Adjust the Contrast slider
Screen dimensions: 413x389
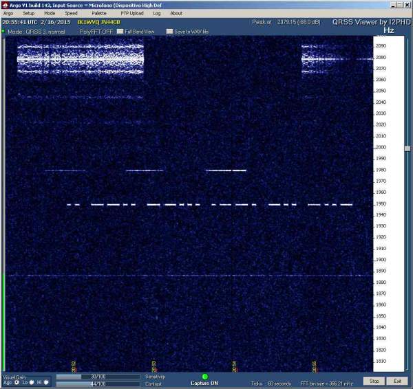point(97,384)
